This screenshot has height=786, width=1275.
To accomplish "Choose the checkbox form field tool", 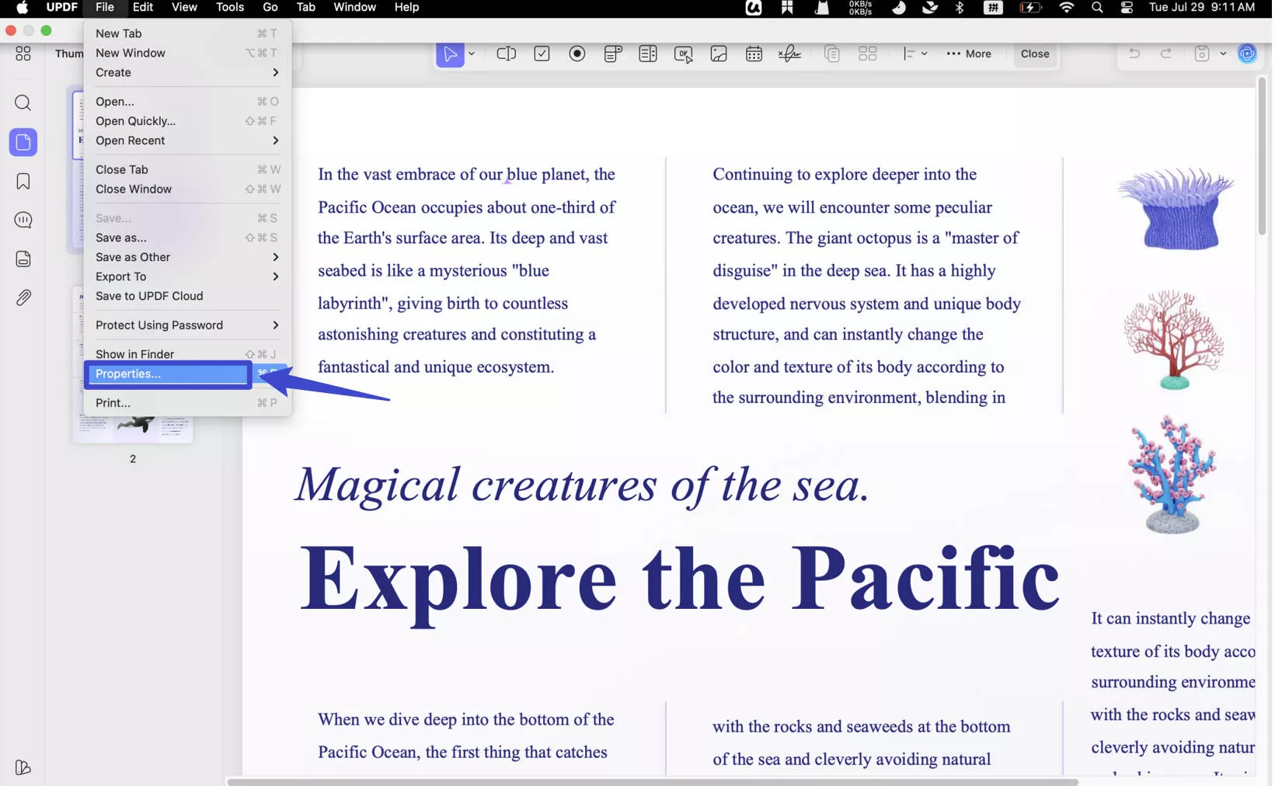I will (542, 54).
